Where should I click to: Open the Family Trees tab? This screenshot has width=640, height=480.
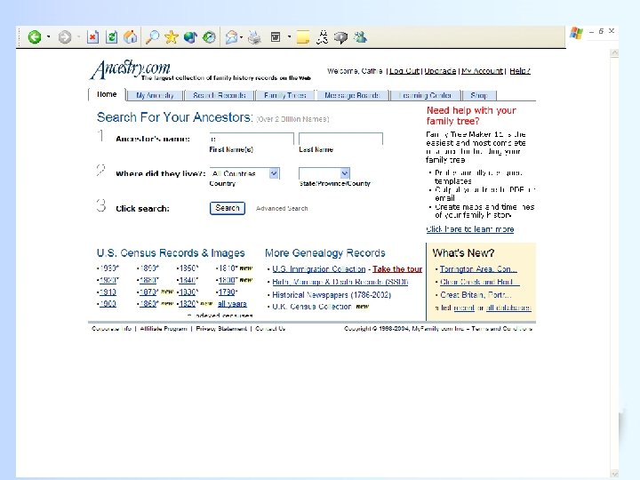(285, 95)
